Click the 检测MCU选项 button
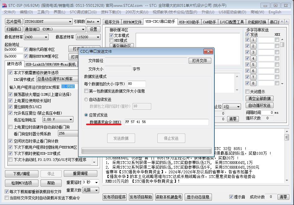 [x=22, y=183]
